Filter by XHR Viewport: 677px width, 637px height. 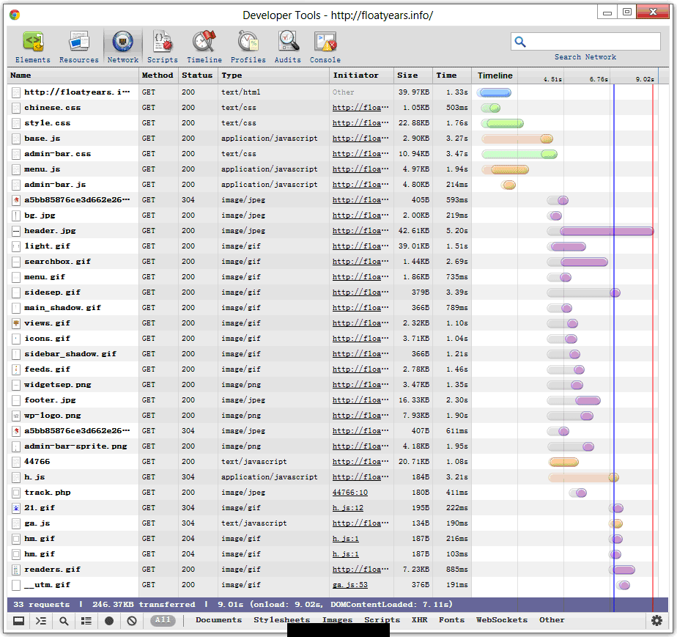point(420,620)
